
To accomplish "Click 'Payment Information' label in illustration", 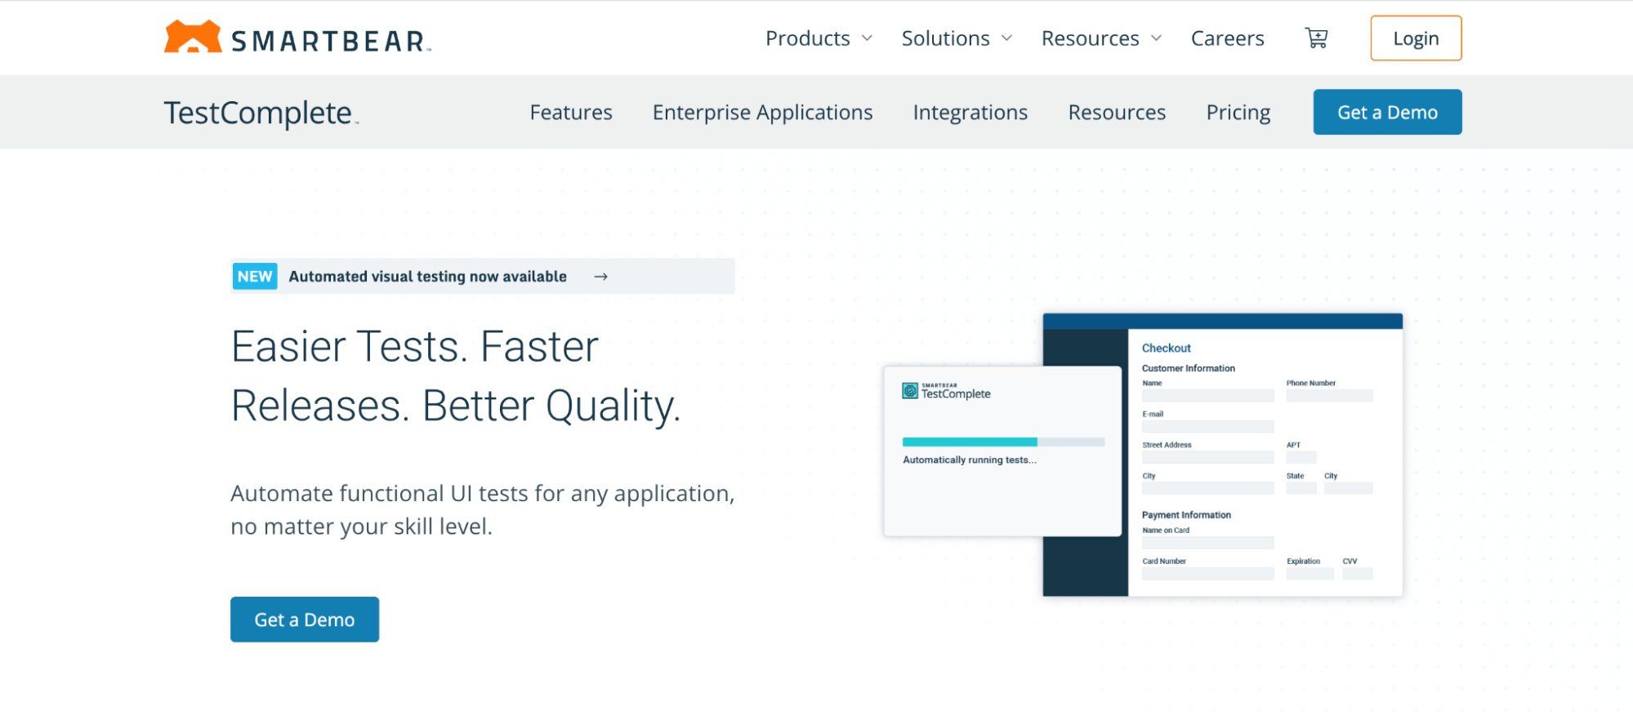I will 1186,515.
